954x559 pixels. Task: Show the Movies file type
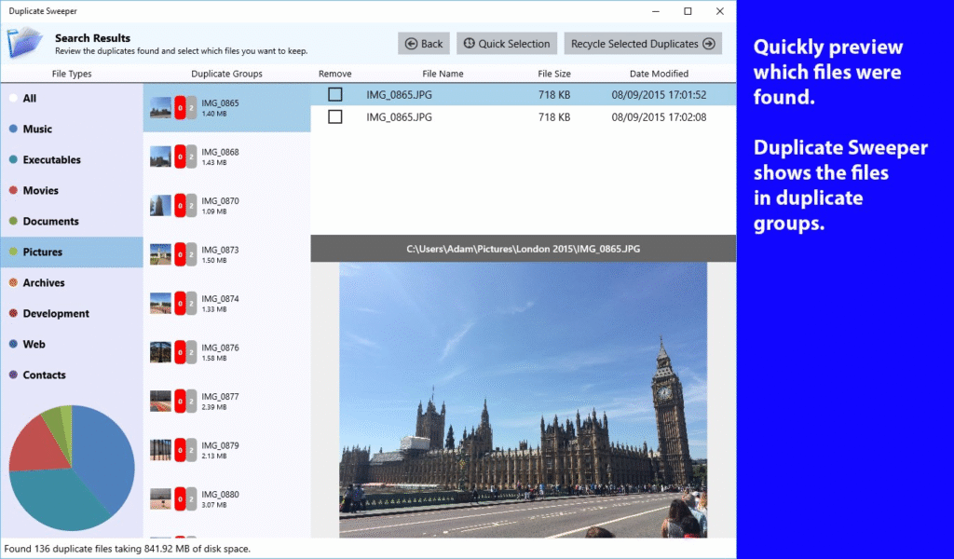[x=41, y=191]
